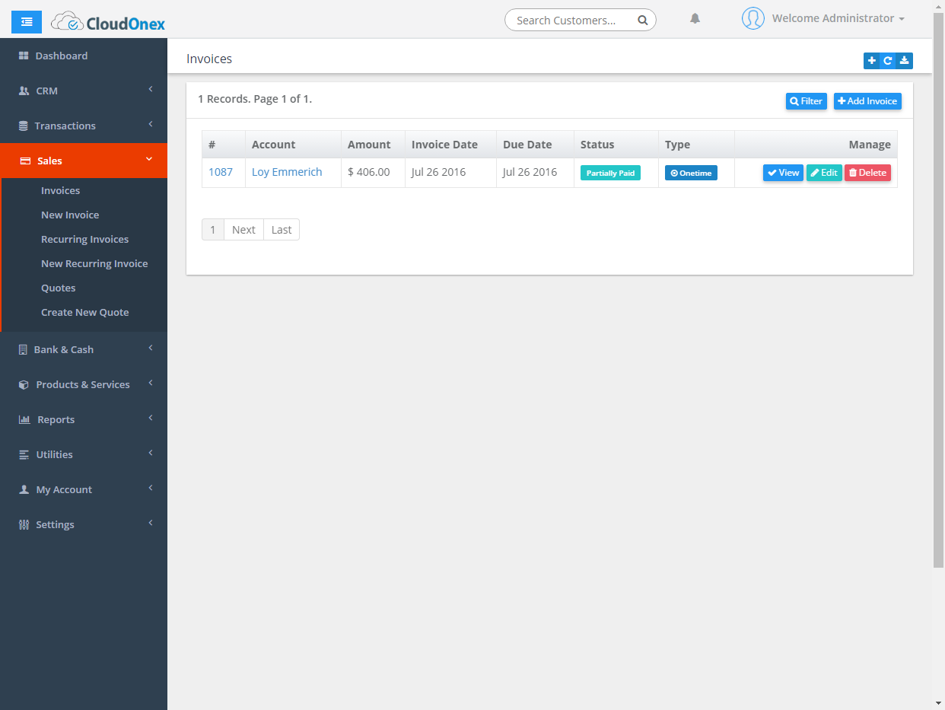Click the Reports chart icon
The image size is (945, 710).
click(x=24, y=419)
